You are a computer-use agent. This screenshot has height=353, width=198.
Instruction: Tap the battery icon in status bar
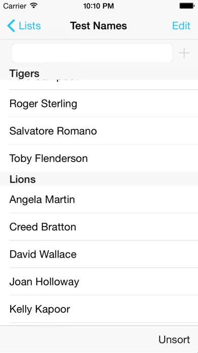coord(186,6)
